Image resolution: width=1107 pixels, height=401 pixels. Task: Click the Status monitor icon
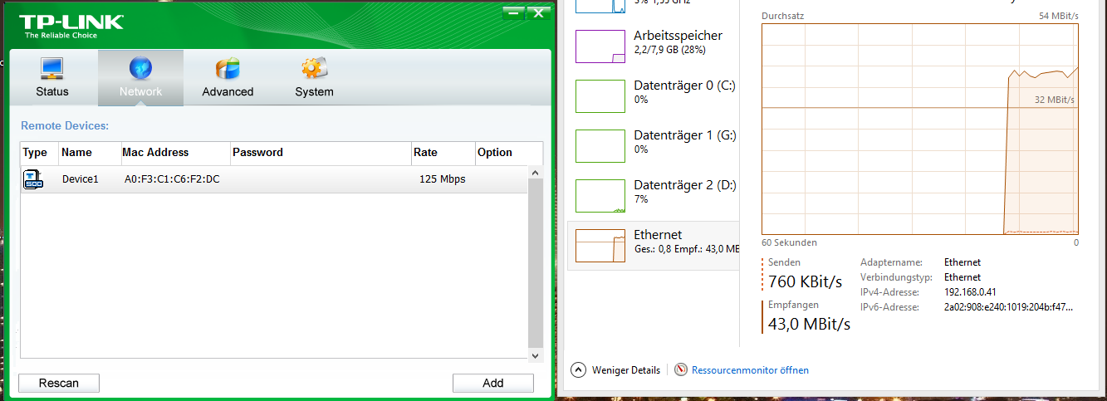pyautogui.click(x=52, y=68)
